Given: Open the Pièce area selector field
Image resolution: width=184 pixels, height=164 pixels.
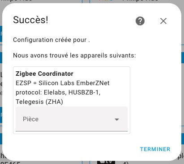Looking at the screenshot, I should coord(72,119).
